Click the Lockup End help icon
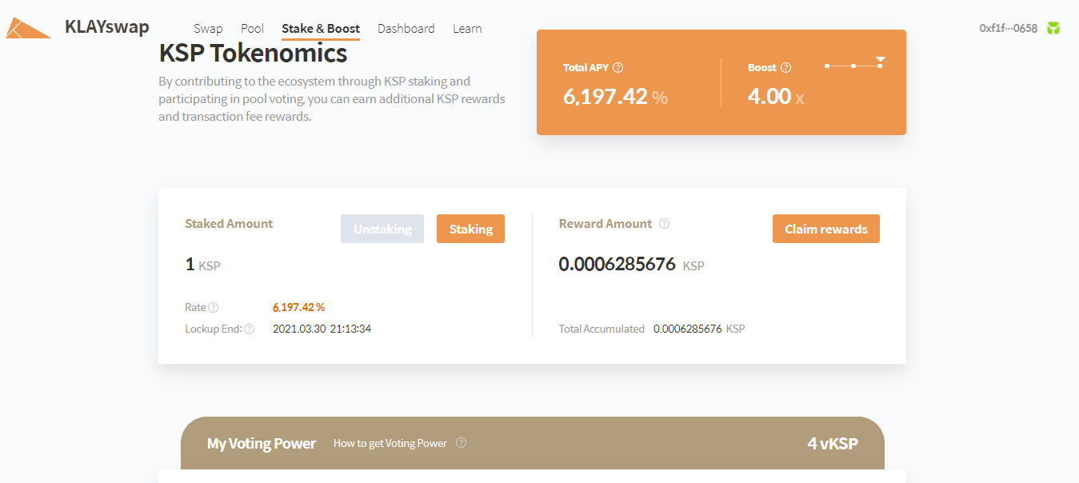 point(250,329)
